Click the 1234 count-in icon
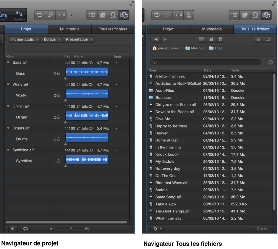278x249 pixels. click(x=60, y=15)
